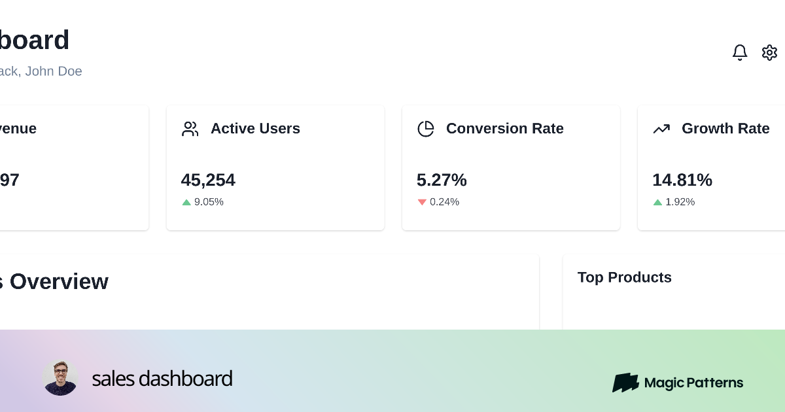Image resolution: width=785 pixels, height=412 pixels.
Task: Open the user avatar photo
Action: 60,377
